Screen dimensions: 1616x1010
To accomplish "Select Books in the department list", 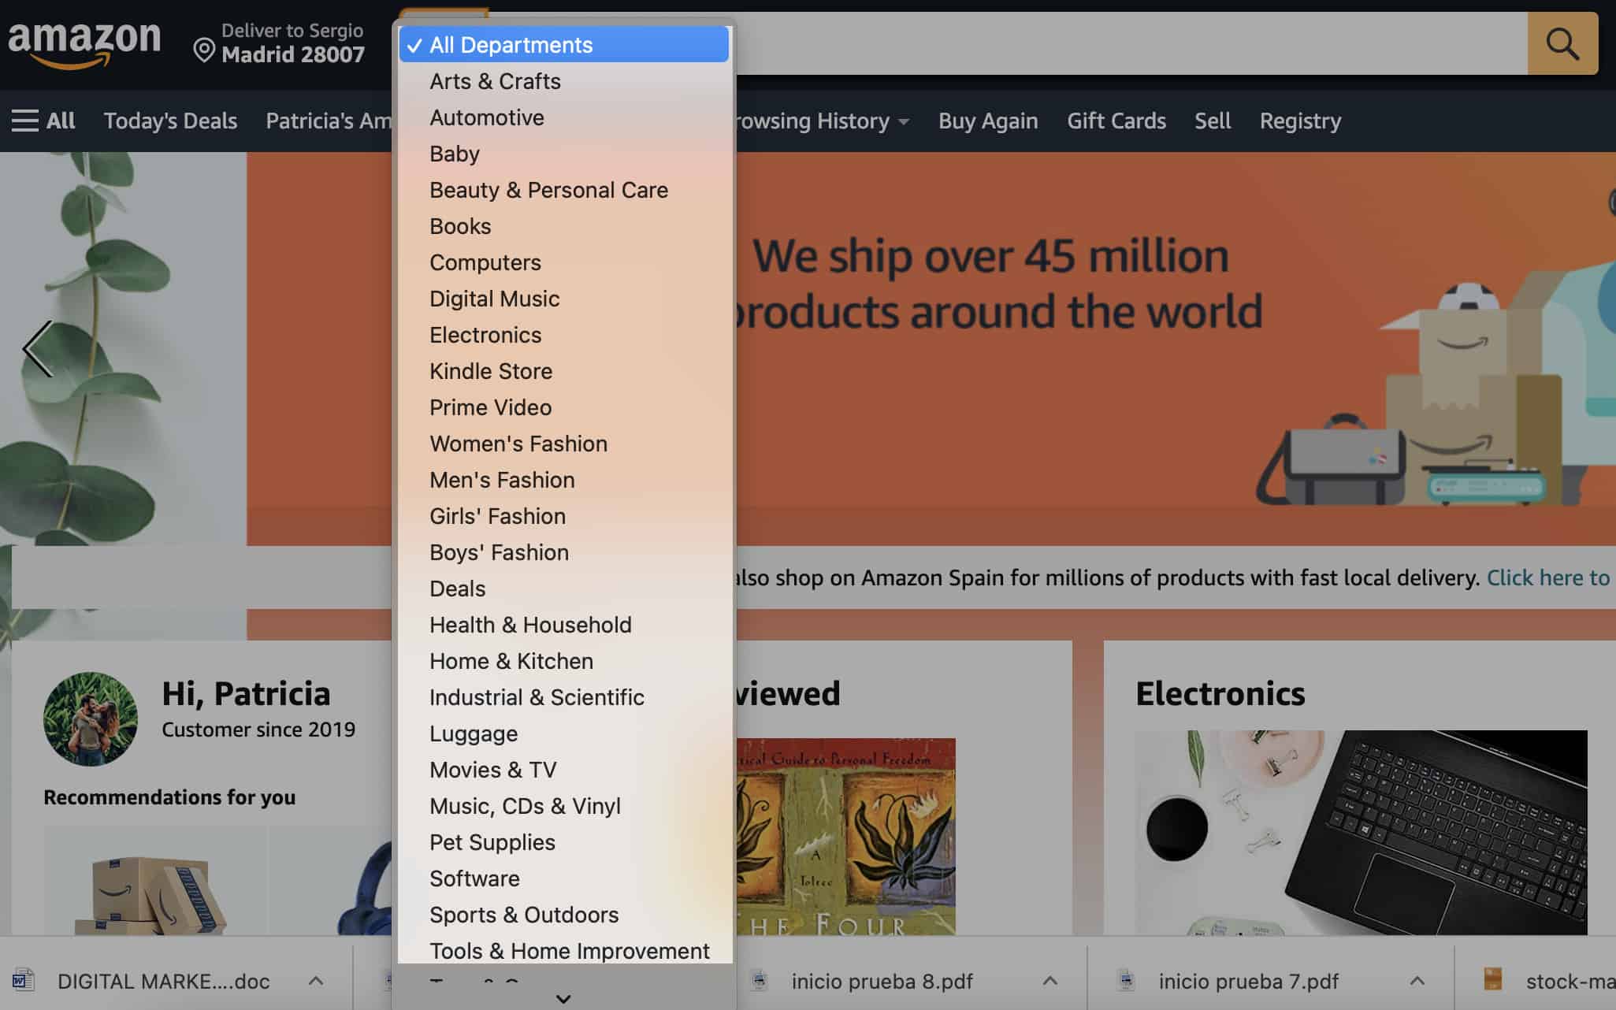I will tap(459, 226).
